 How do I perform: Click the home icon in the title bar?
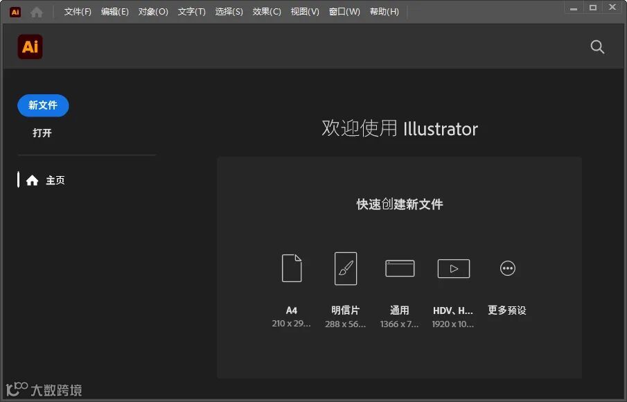pos(37,12)
